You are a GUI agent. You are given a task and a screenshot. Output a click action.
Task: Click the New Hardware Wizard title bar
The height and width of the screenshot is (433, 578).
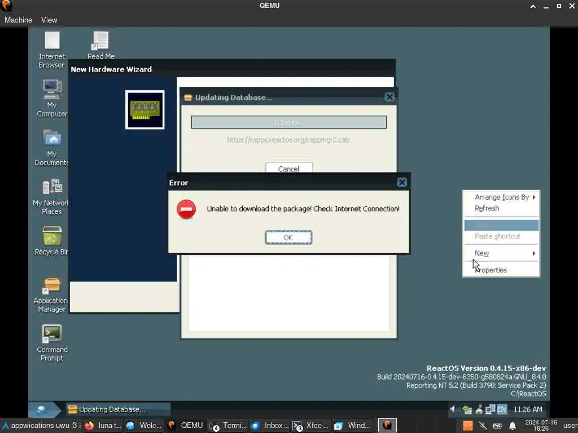point(232,69)
